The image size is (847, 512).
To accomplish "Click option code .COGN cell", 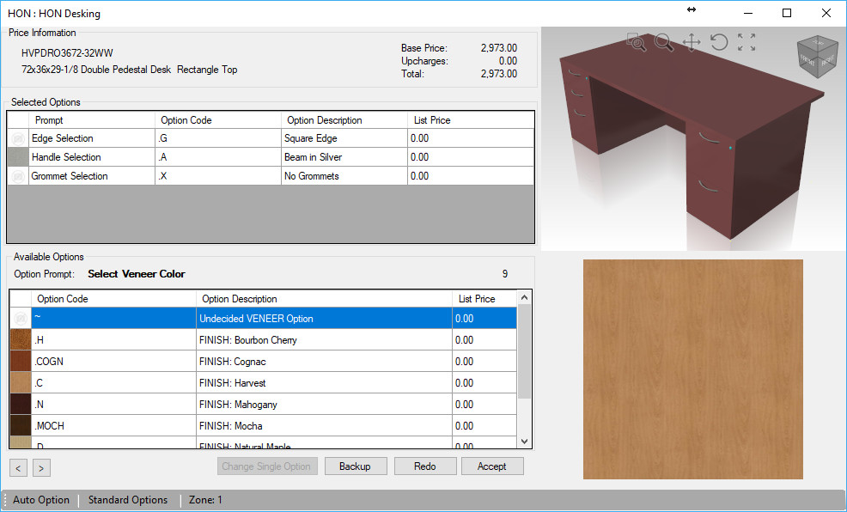I will coord(113,362).
